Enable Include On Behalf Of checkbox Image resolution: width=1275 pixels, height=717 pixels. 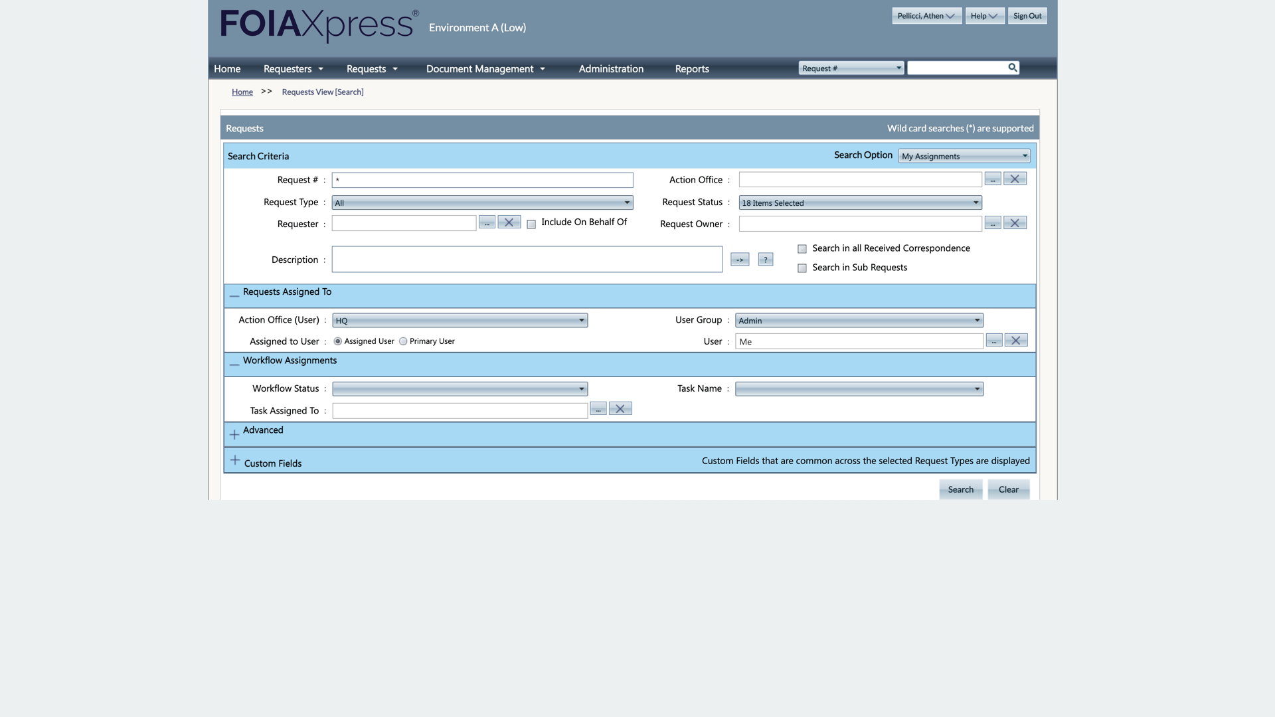click(531, 224)
